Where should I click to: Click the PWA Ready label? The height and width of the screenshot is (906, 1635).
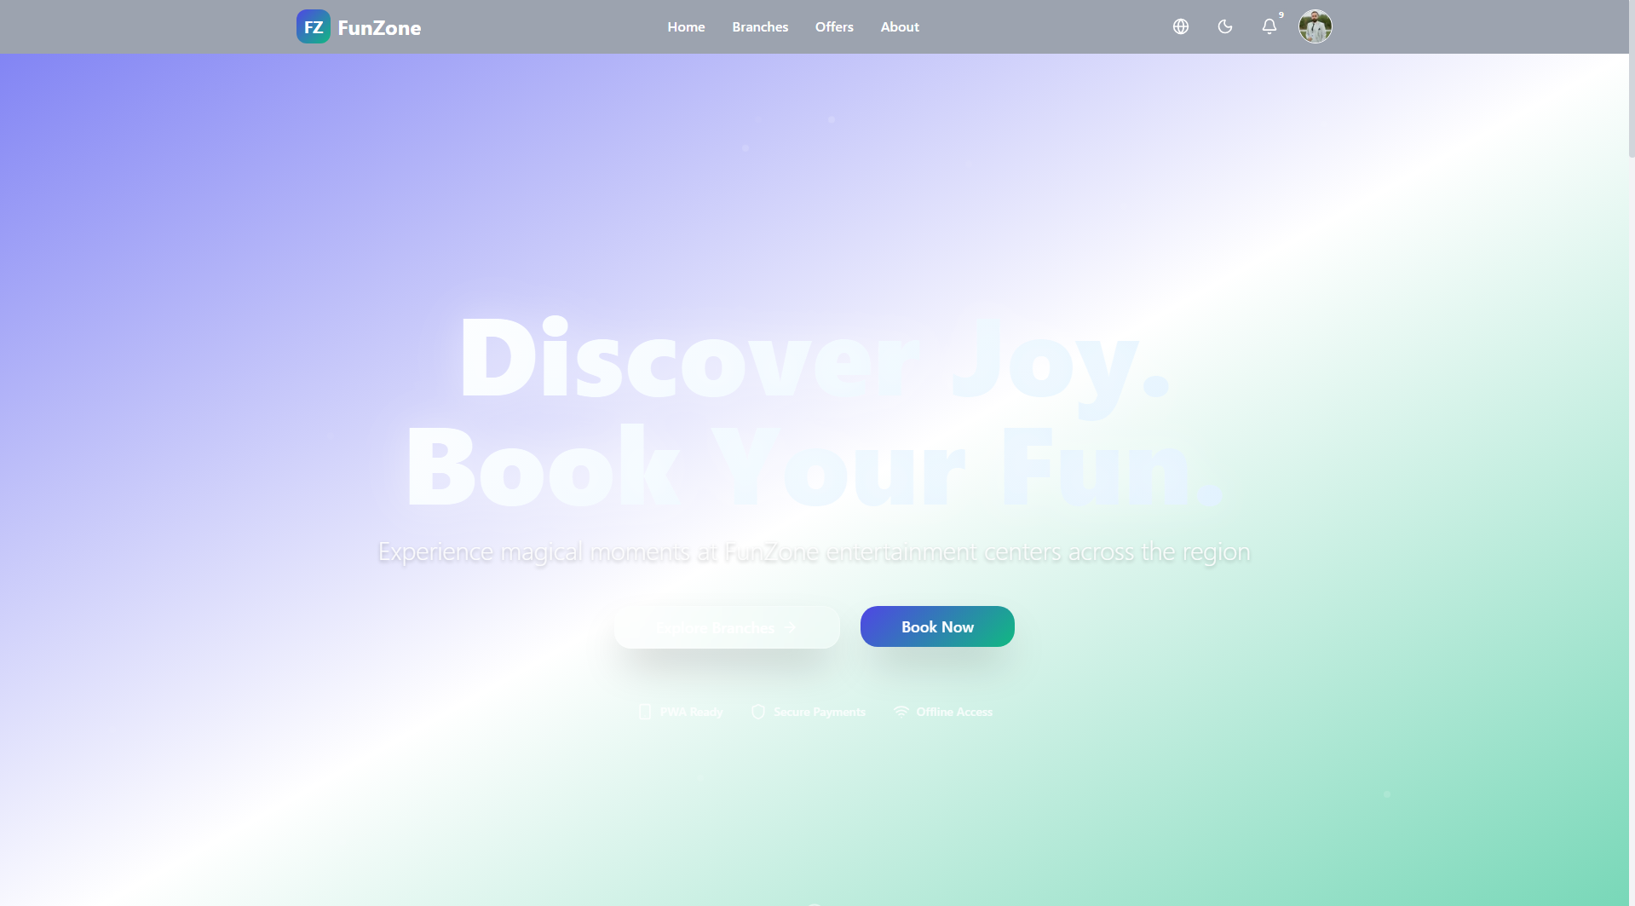tap(691, 712)
